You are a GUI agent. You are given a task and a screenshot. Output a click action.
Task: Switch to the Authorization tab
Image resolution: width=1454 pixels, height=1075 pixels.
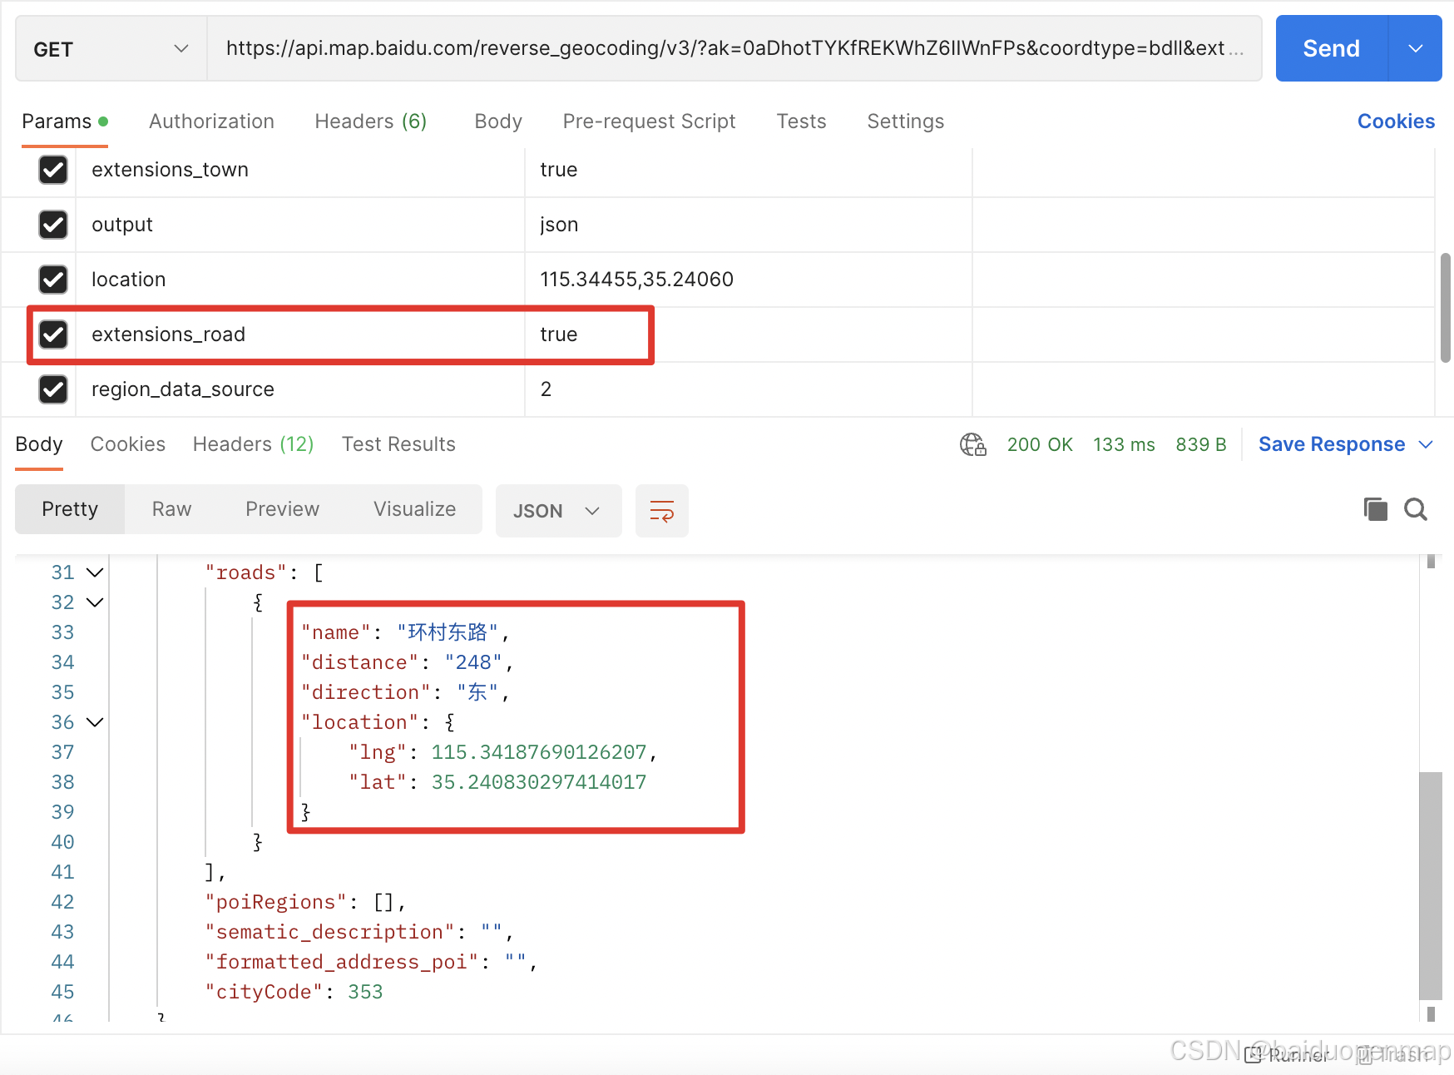click(211, 121)
